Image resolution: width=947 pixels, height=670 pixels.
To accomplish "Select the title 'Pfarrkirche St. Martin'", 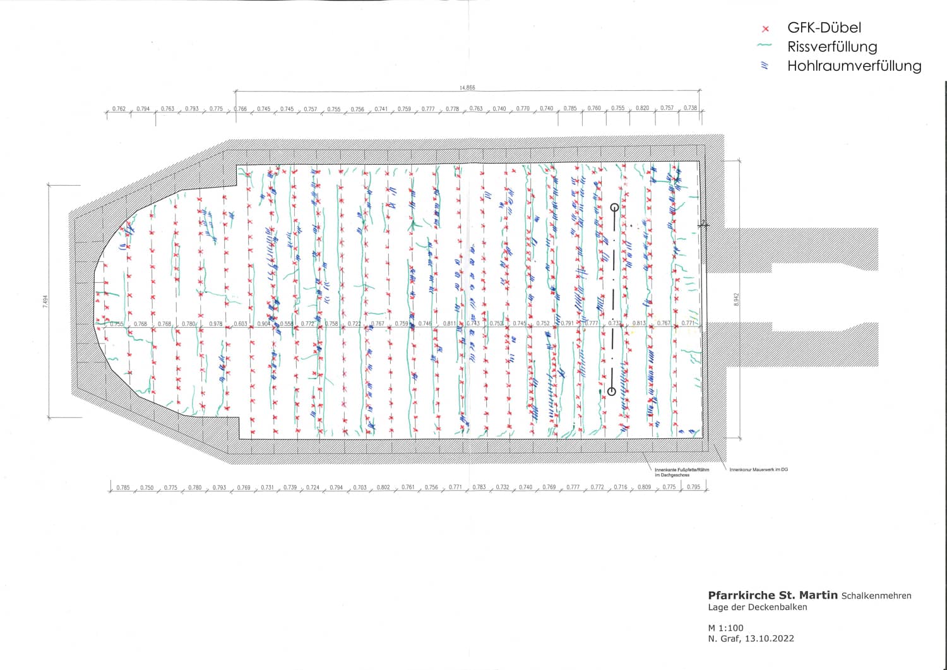I will [x=773, y=595].
